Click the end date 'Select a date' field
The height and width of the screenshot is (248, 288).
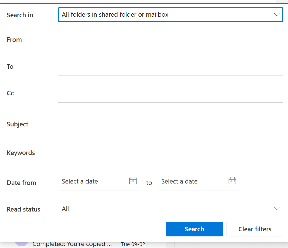(199, 182)
